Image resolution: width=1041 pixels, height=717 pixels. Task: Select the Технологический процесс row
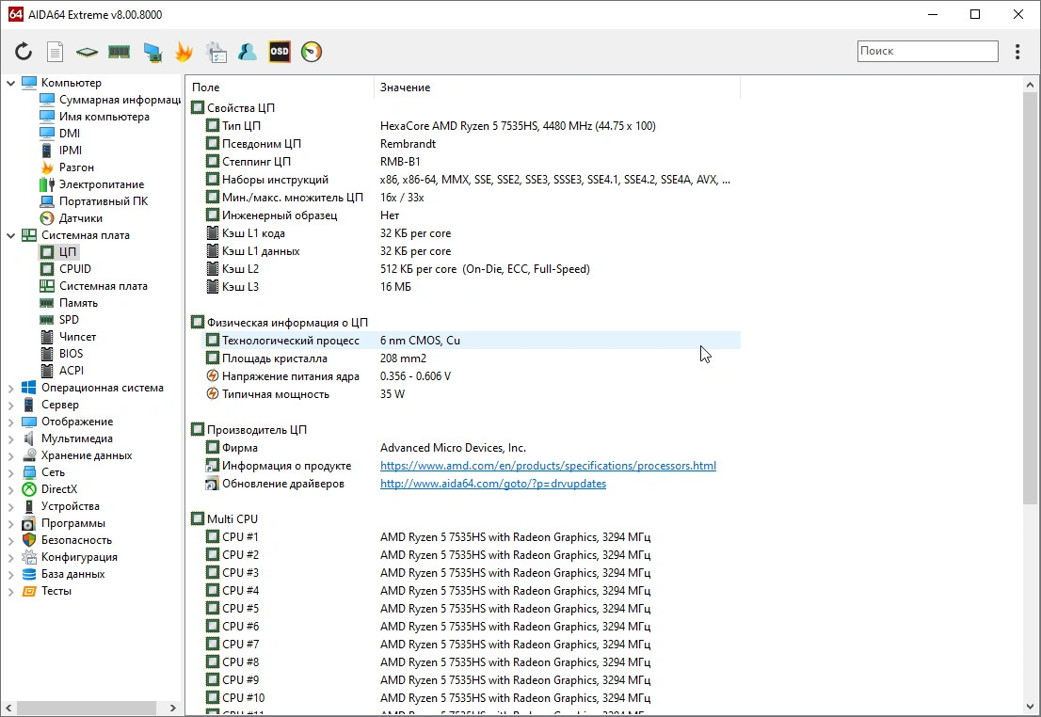pyautogui.click(x=472, y=341)
